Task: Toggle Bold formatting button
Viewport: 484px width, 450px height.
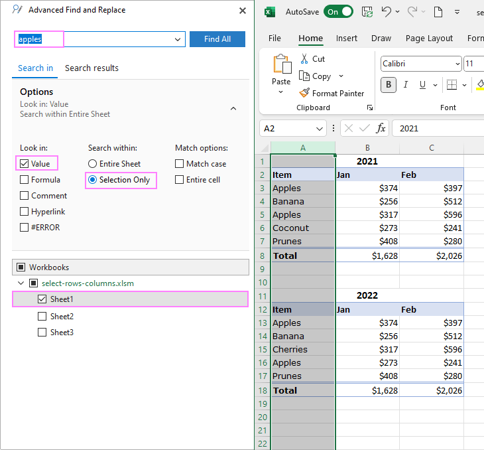Action: point(388,84)
